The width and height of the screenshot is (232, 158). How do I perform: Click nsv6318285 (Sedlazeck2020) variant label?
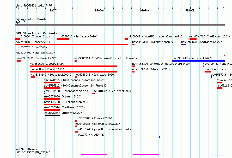coord(112,91)
